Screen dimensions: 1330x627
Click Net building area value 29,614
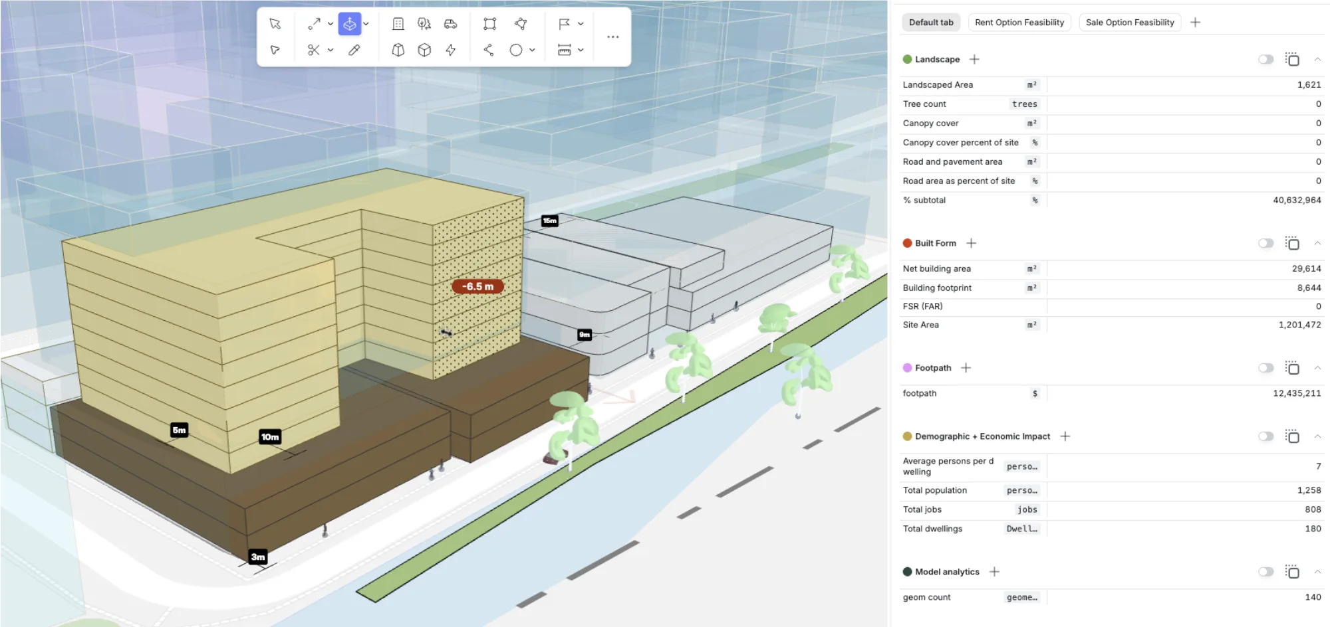(x=1306, y=268)
